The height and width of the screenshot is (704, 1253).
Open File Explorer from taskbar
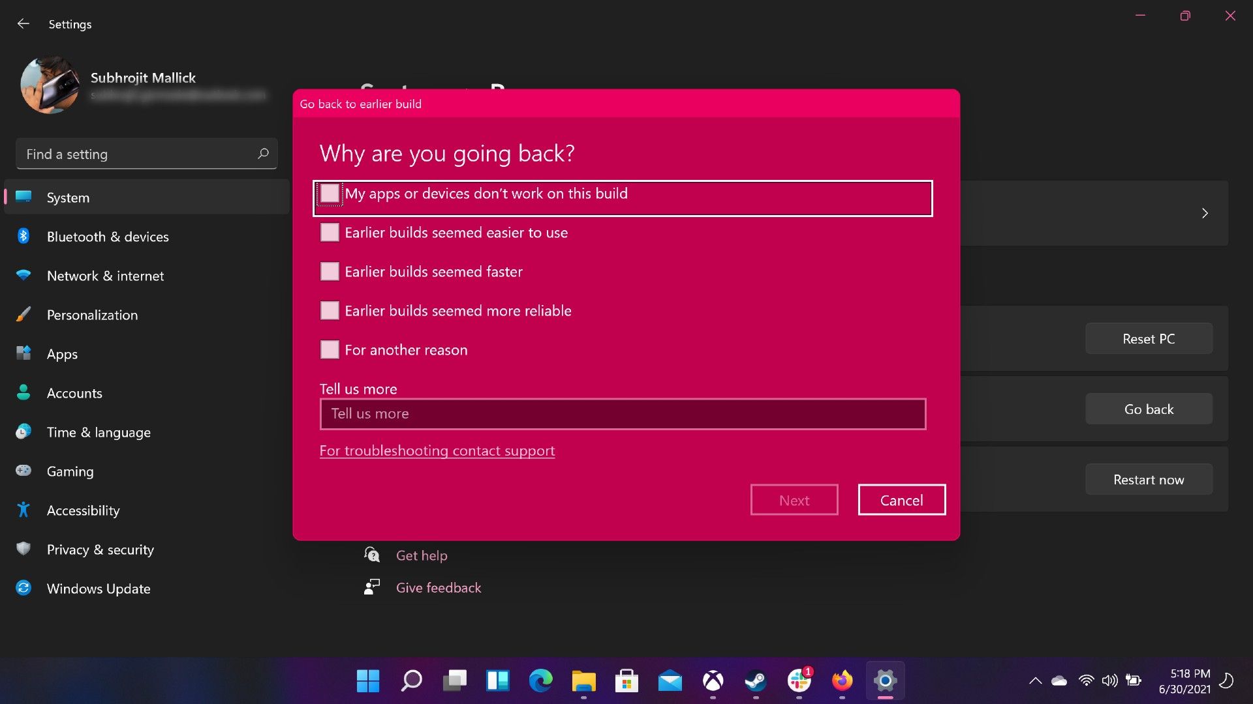point(583,681)
